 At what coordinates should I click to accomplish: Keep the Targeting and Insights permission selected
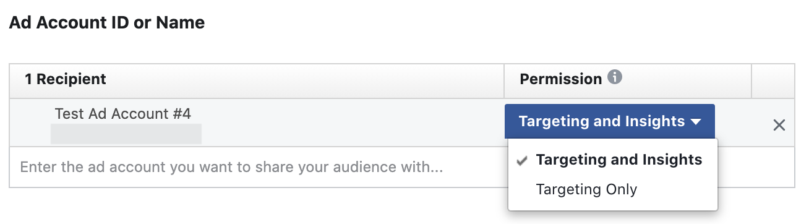click(619, 160)
